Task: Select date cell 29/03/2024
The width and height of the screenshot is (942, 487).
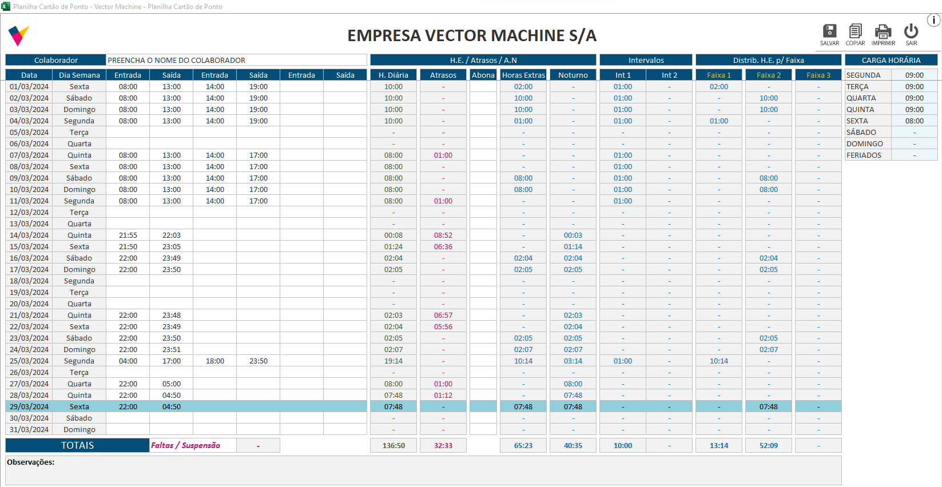Action: pyautogui.click(x=29, y=406)
